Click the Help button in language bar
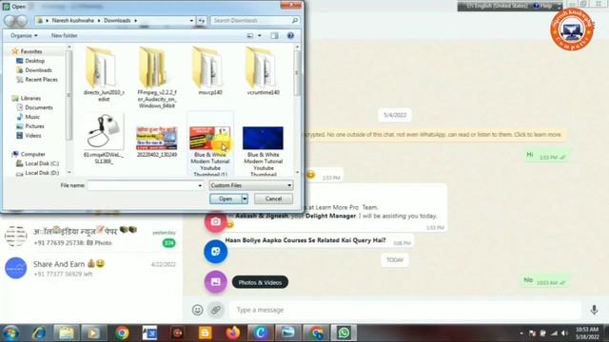 tap(543, 6)
